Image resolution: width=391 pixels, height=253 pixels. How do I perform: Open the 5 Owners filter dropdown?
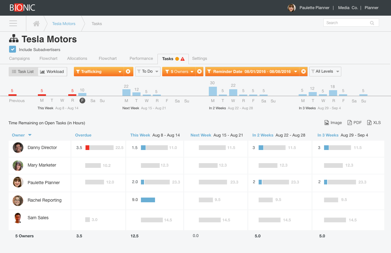pyautogui.click(x=179, y=72)
